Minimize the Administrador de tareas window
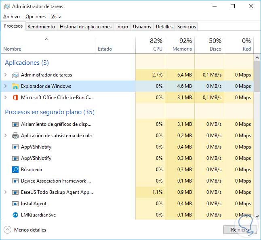The height and width of the screenshot is (240, 261). [215, 6]
